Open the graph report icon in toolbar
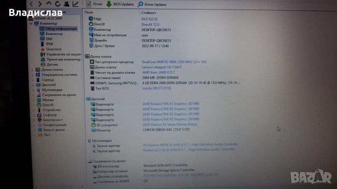This screenshot has width=337, height=189. point(75,4)
